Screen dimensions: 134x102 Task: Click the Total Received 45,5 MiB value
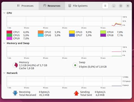click(44, 95)
